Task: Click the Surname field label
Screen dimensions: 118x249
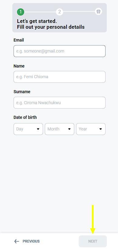Action: (x=22, y=92)
